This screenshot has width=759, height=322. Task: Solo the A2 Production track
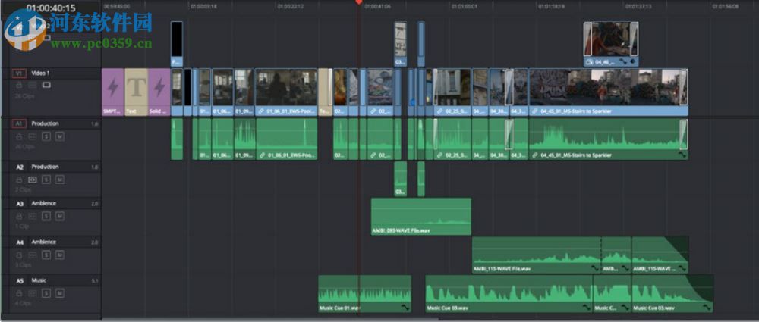pyautogui.click(x=46, y=180)
